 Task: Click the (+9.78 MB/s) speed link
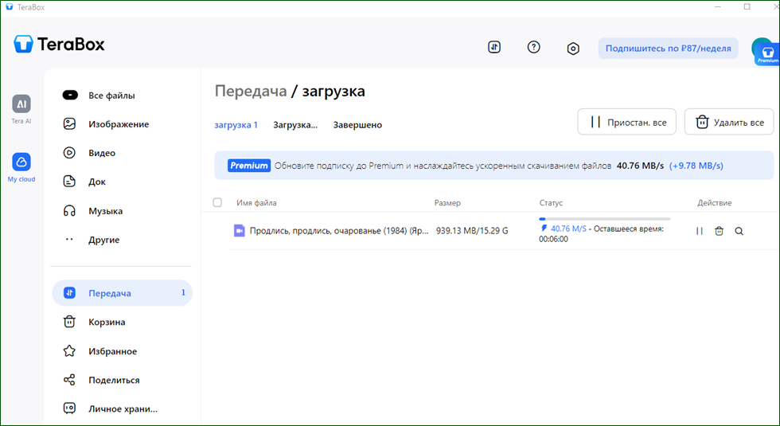tap(696, 166)
